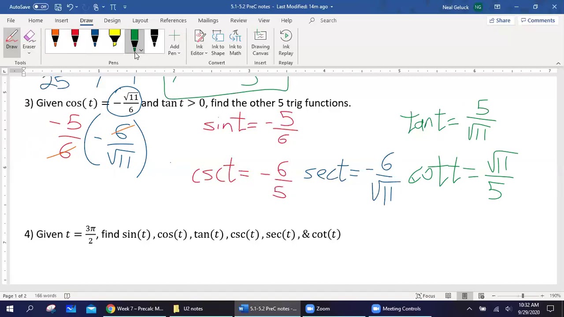The width and height of the screenshot is (564, 317).
Task: Choose the blue pen
Action: [x=95, y=39]
